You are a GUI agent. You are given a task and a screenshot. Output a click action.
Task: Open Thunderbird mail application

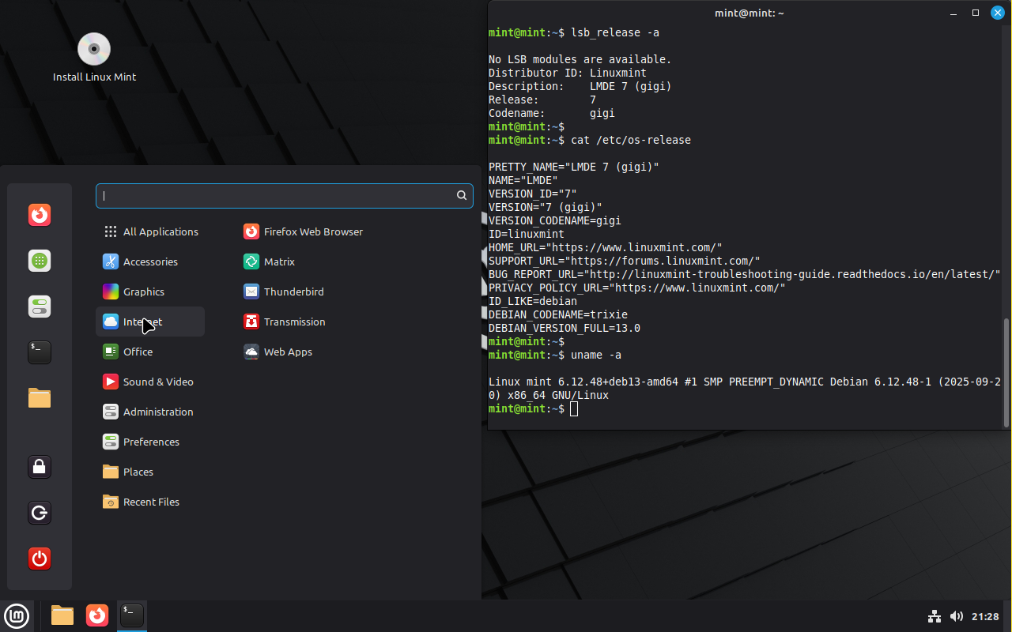pos(293,292)
